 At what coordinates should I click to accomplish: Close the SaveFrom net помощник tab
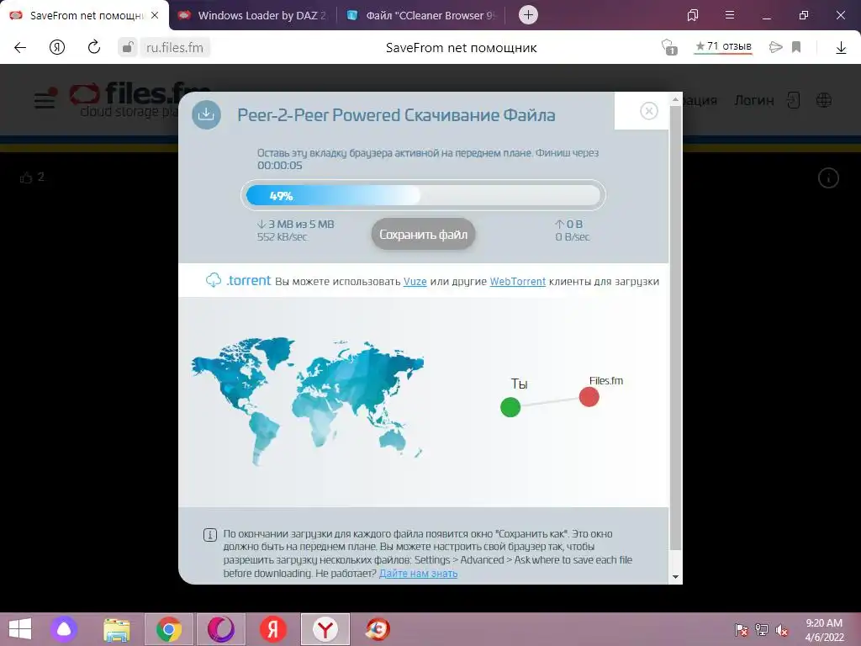tap(155, 15)
